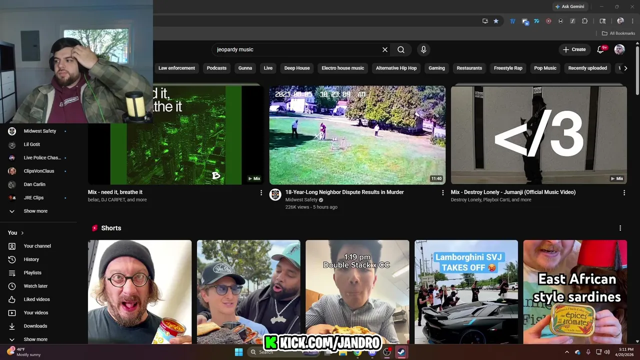Show hidden system tray icons chevron
The image size is (640, 360).
click(567, 352)
